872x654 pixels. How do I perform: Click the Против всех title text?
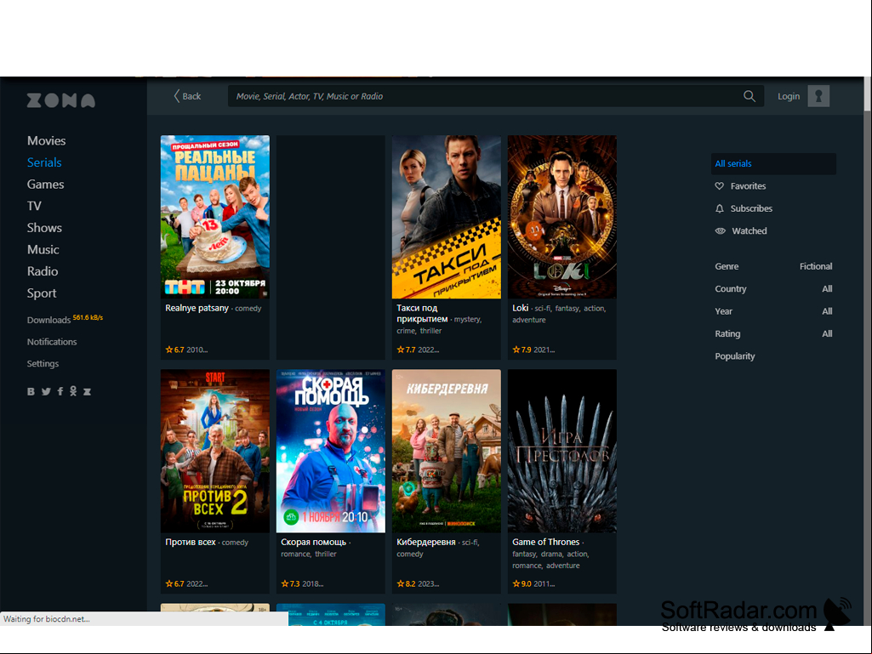[x=191, y=543]
